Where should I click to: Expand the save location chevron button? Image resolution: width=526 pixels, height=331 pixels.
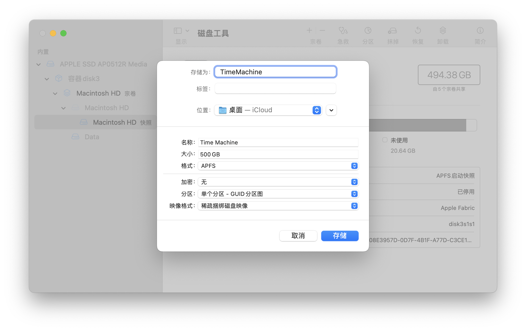tap(331, 110)
